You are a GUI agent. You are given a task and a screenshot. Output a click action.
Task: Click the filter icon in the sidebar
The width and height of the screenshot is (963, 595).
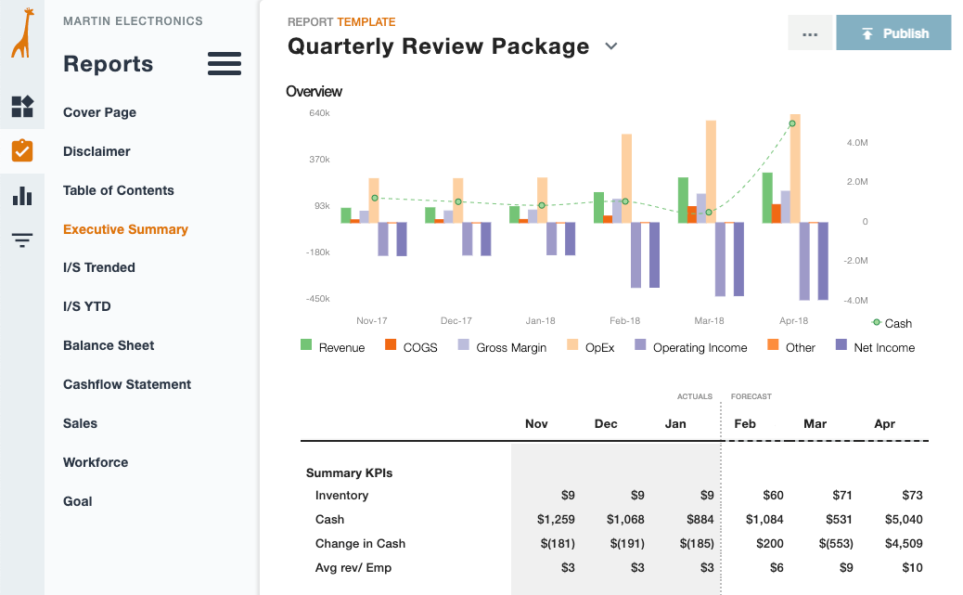coord(21,239)
